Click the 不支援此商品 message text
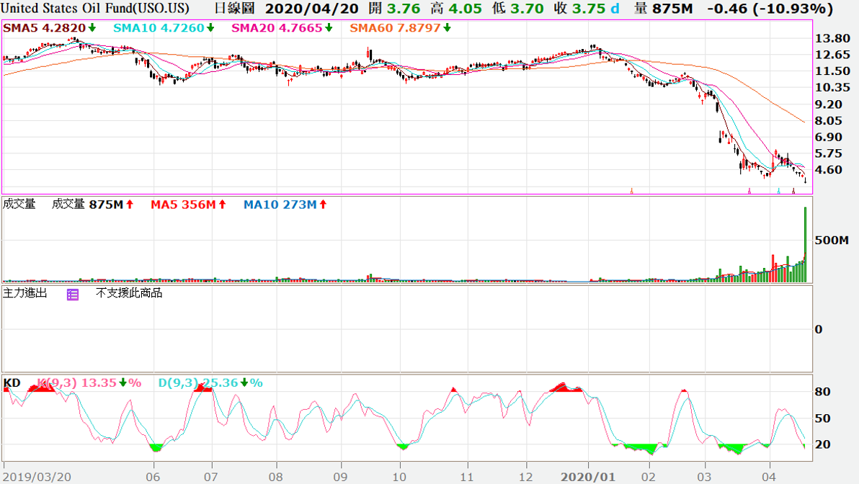This screenshot has width=859, height=484. point(129,293)
